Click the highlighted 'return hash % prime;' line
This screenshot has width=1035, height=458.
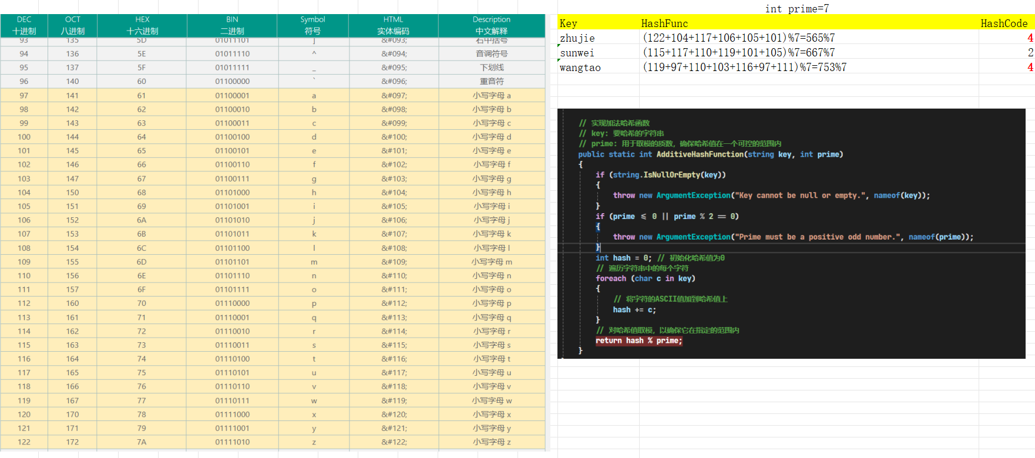639,341
